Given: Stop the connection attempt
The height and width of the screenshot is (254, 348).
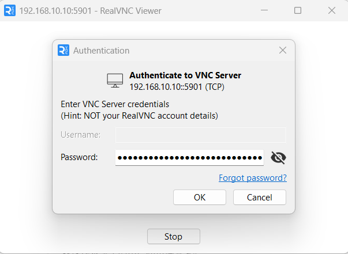Looking at the screenshot, I should pyautogui.click(x=173, y=236).
